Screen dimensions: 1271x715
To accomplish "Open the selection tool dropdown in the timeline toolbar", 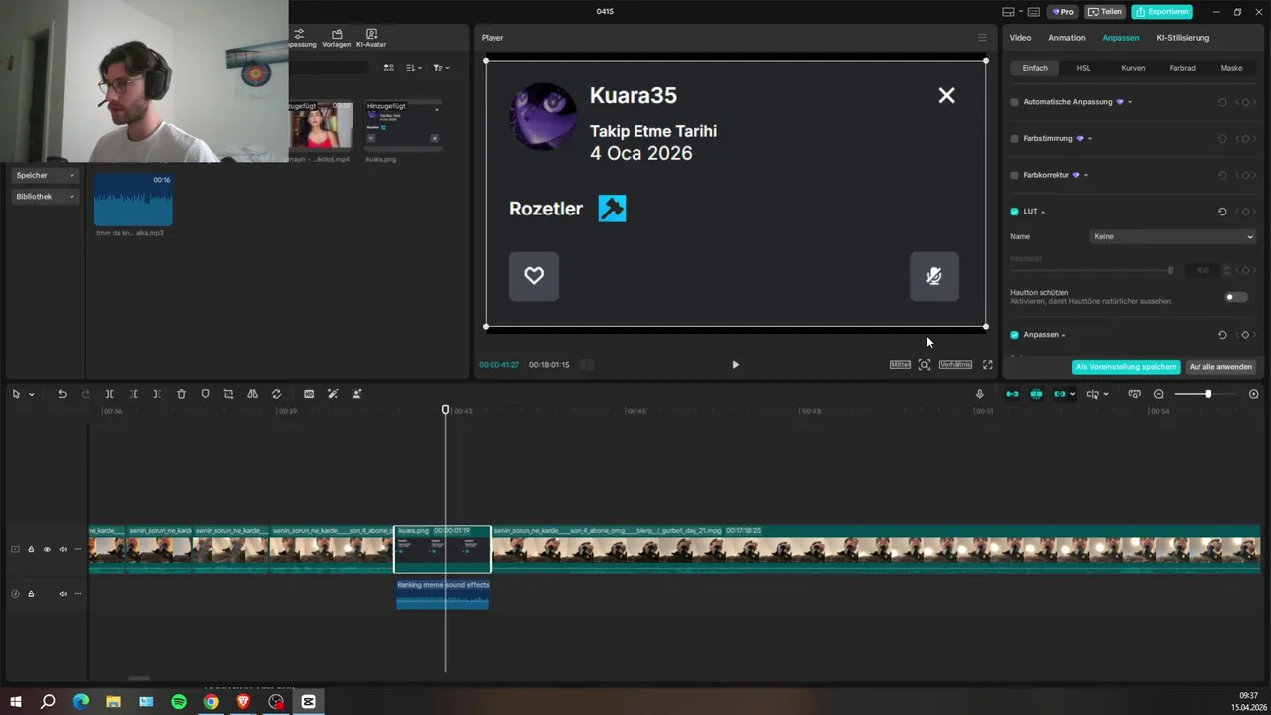I will pyautogui.click(x=31, y=394).
